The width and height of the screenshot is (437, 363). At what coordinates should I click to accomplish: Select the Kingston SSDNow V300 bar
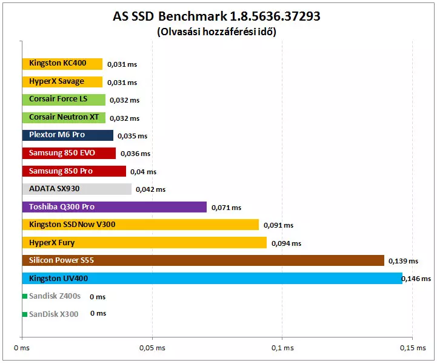click(x=141, y=225)
